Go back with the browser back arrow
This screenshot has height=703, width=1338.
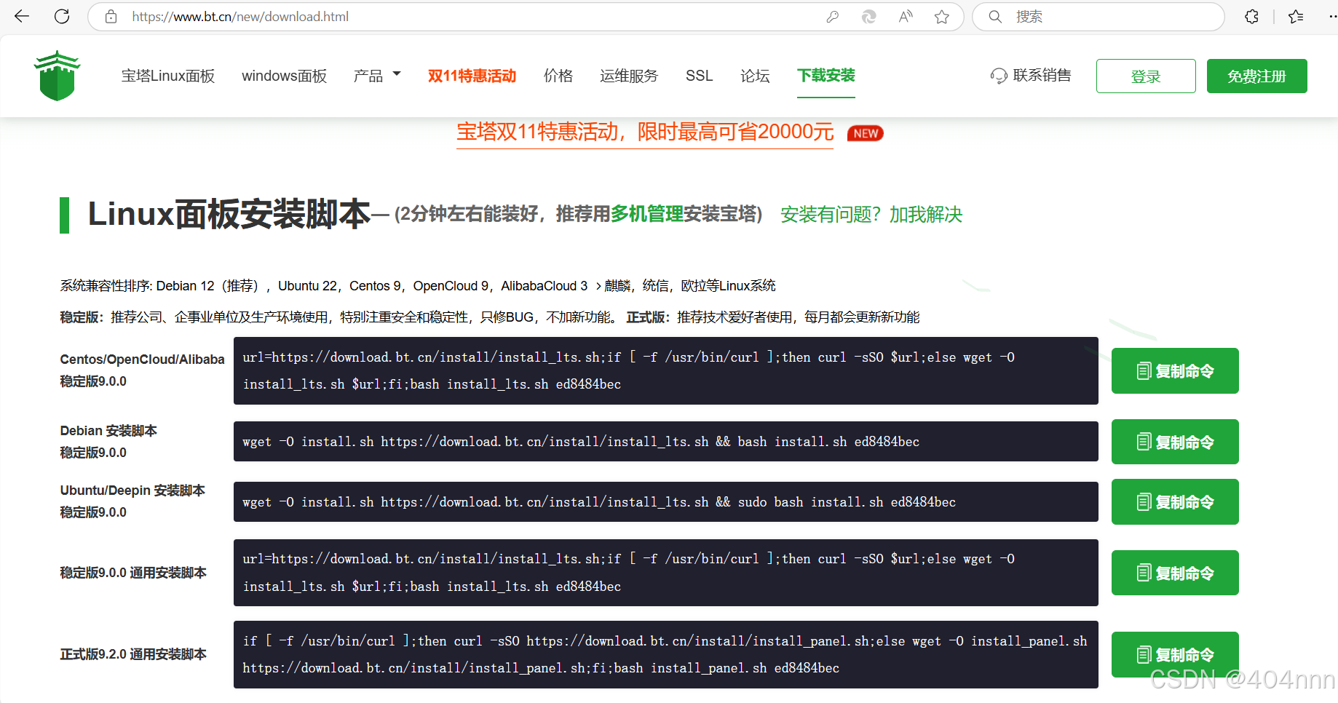pyautogui.click(x=22, y=16)
